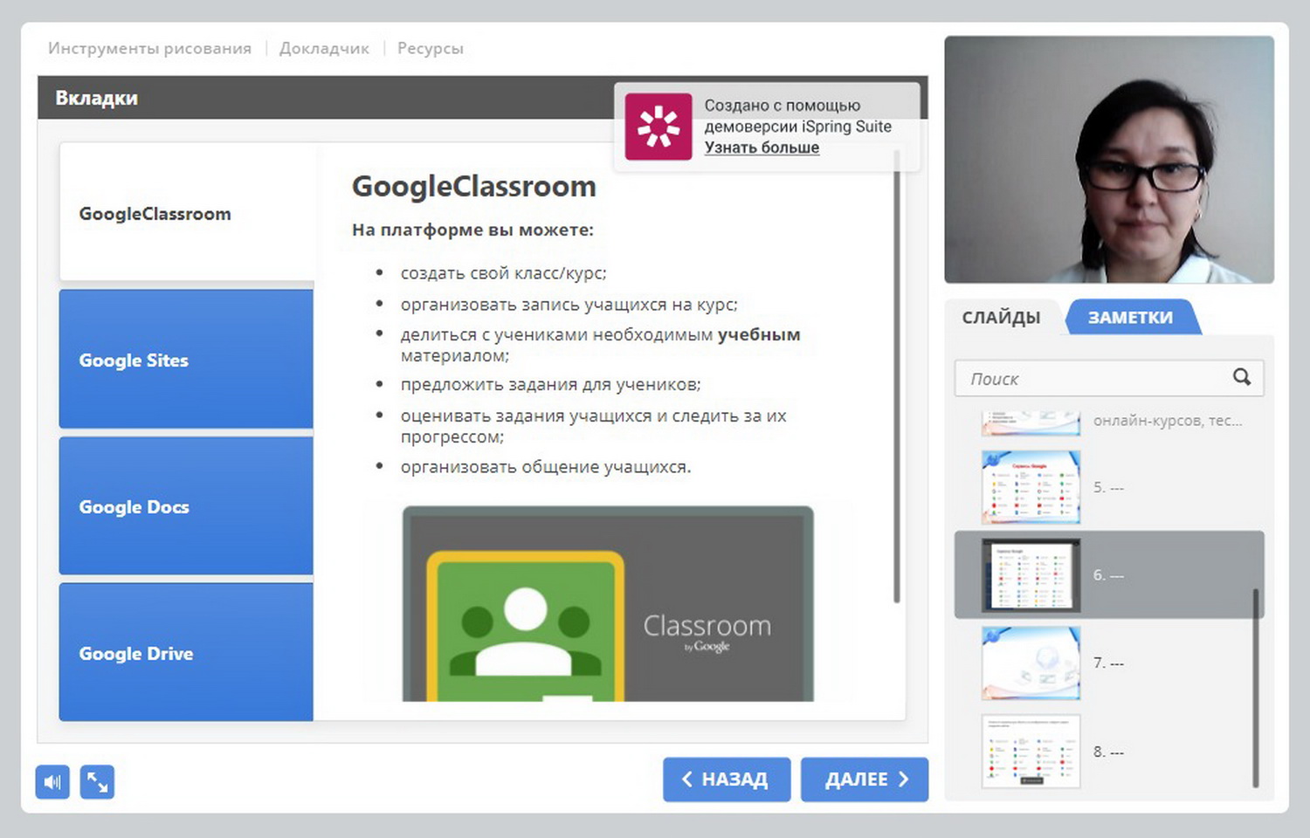Image resolution: width=1310 pixels, height=838 pixels.
Task: Click the Classroom by Google image
Action: click(608, 604)
